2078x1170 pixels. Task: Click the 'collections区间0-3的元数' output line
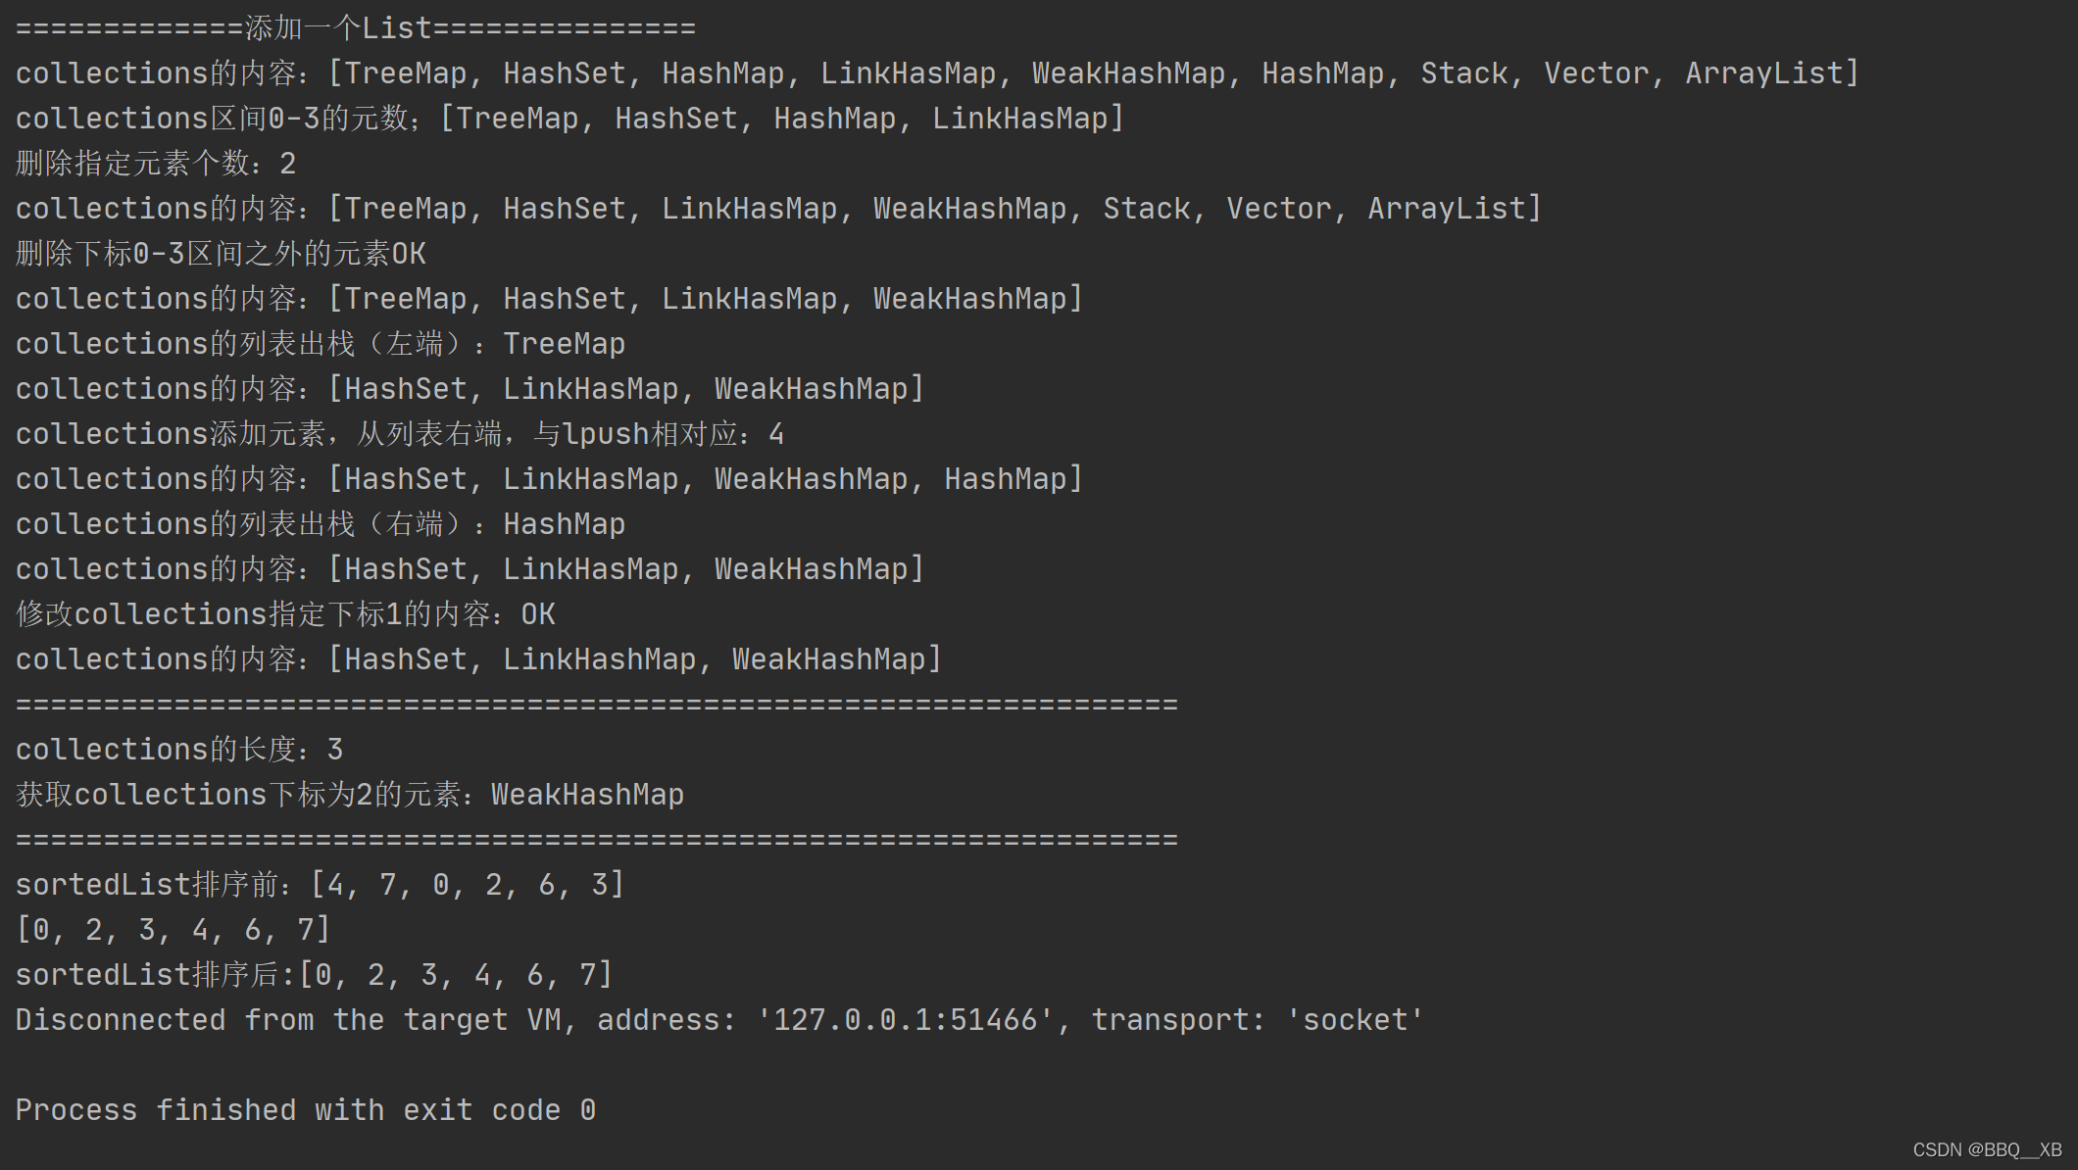pos(569,119)
